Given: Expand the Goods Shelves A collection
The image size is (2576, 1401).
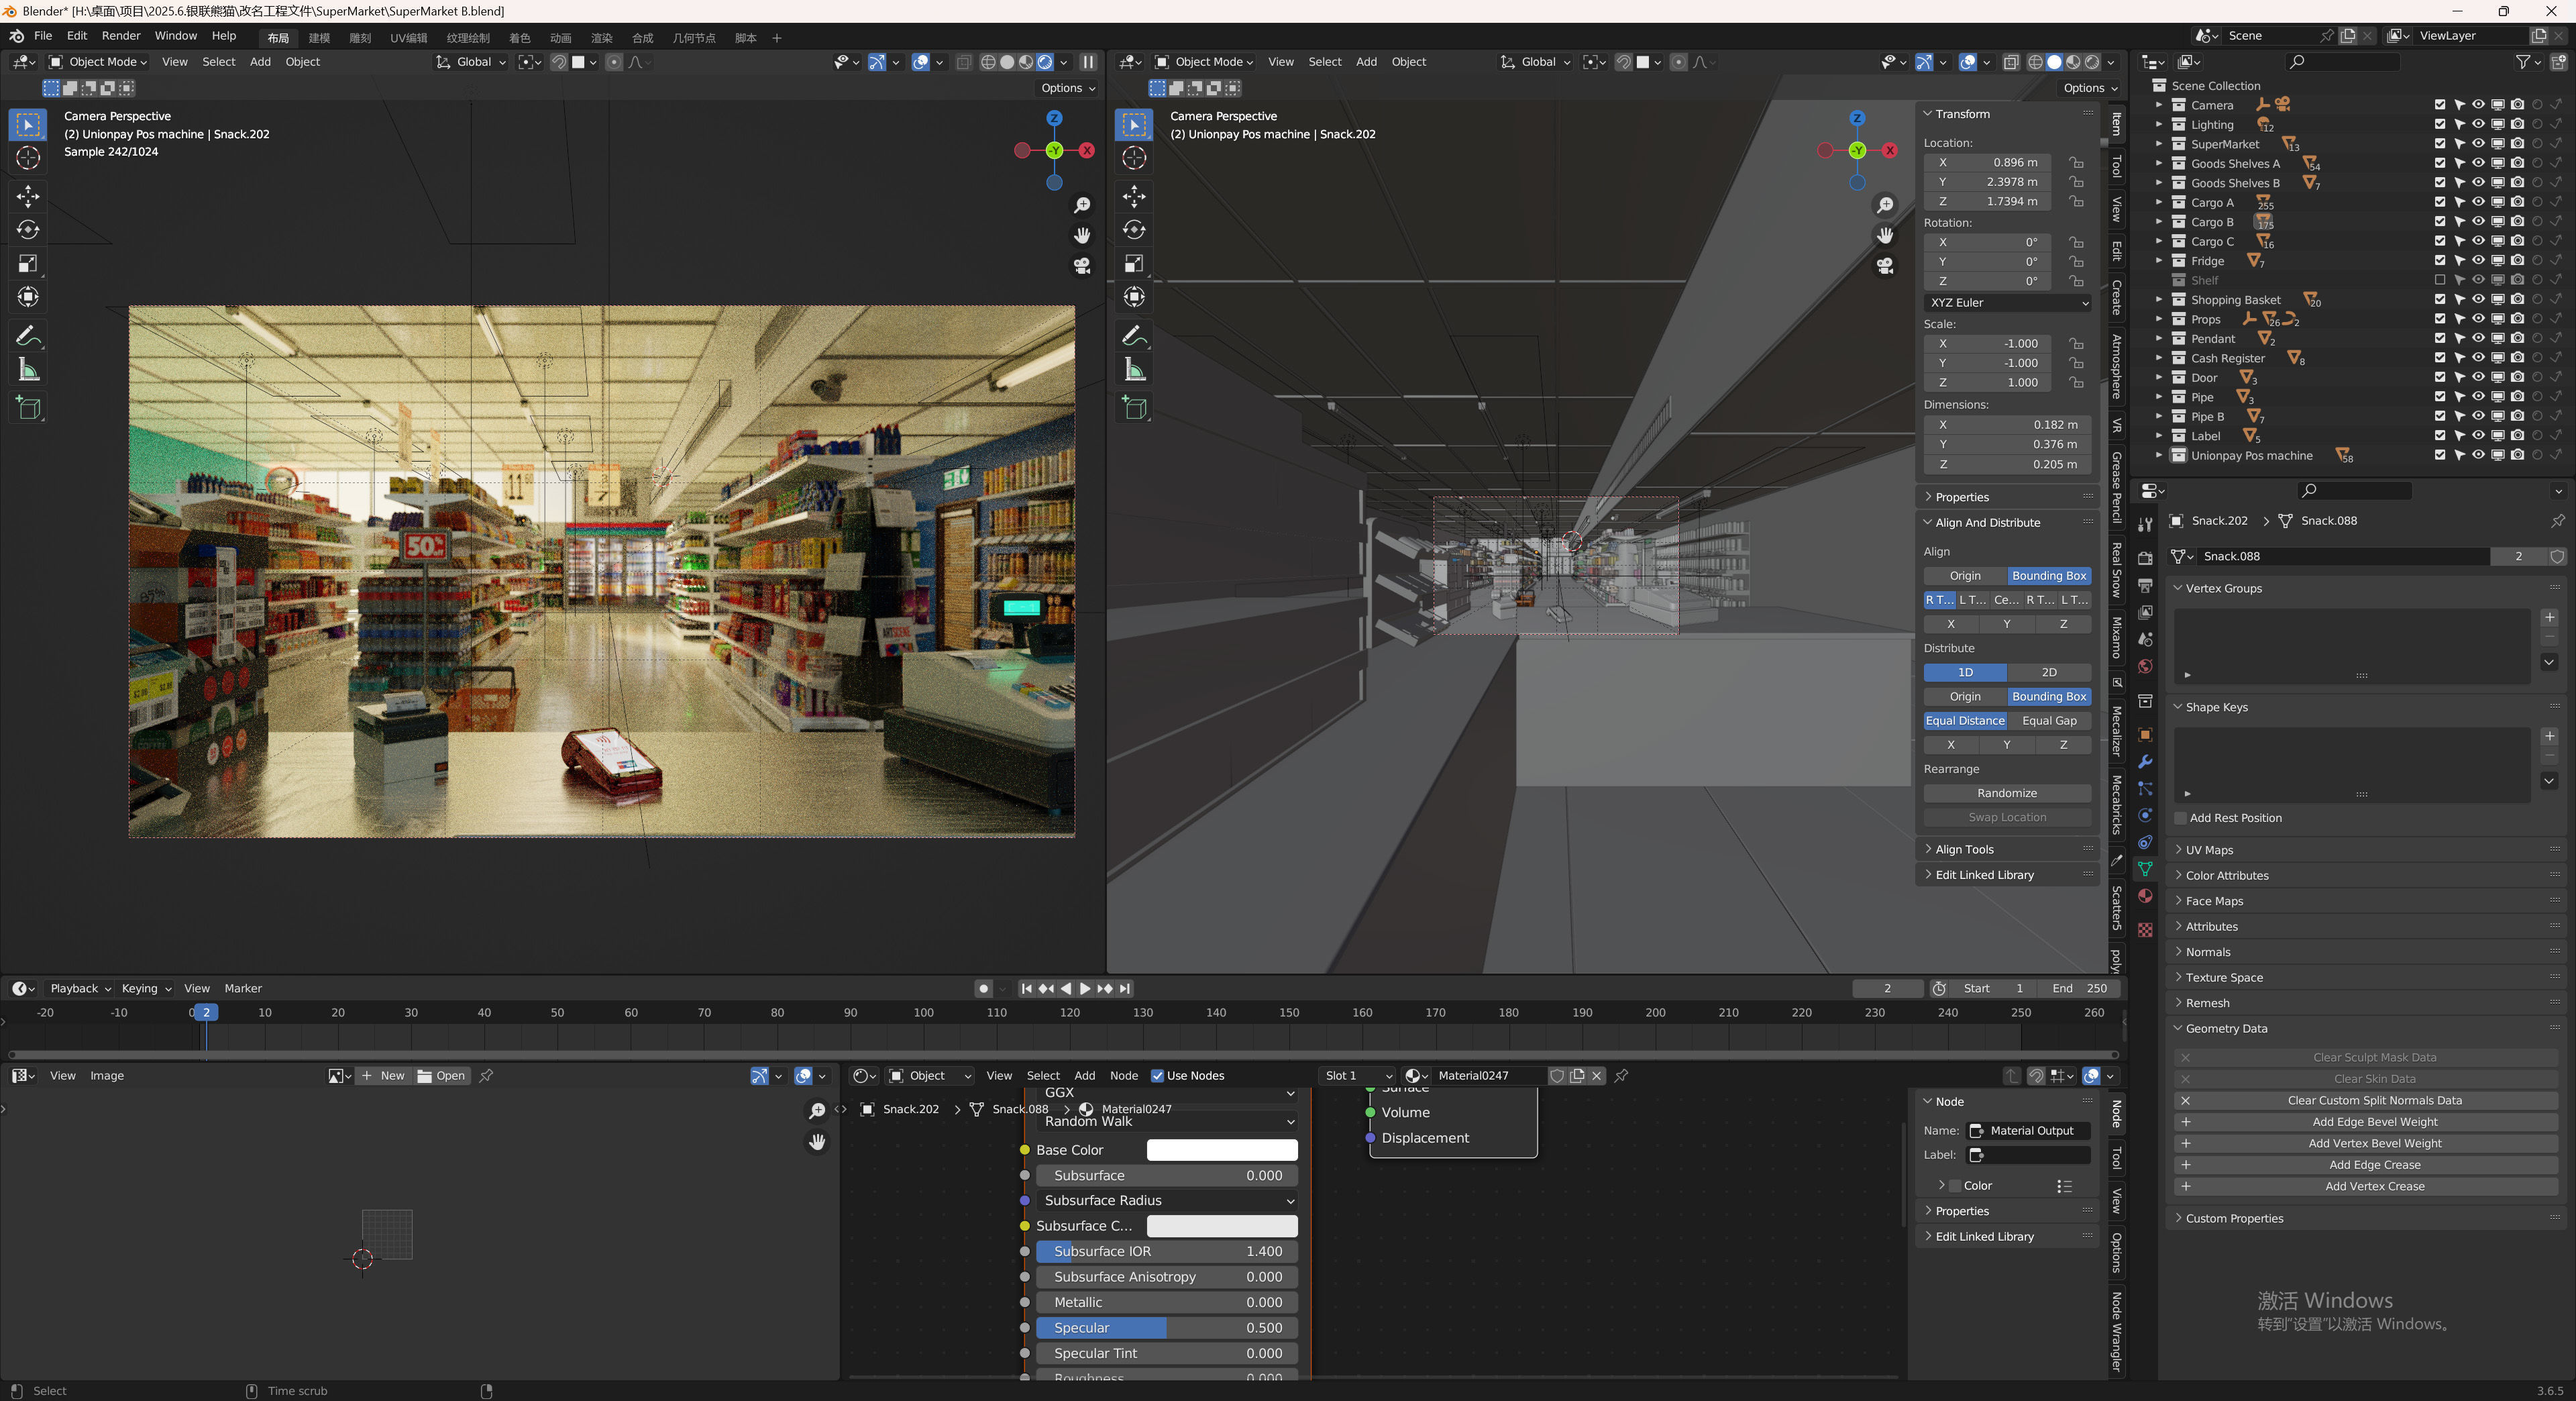Looking at the screenshot, I should tap(2159, 164).
